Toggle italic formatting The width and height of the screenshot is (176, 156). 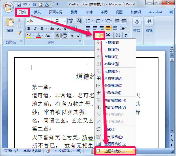point(35,29)
